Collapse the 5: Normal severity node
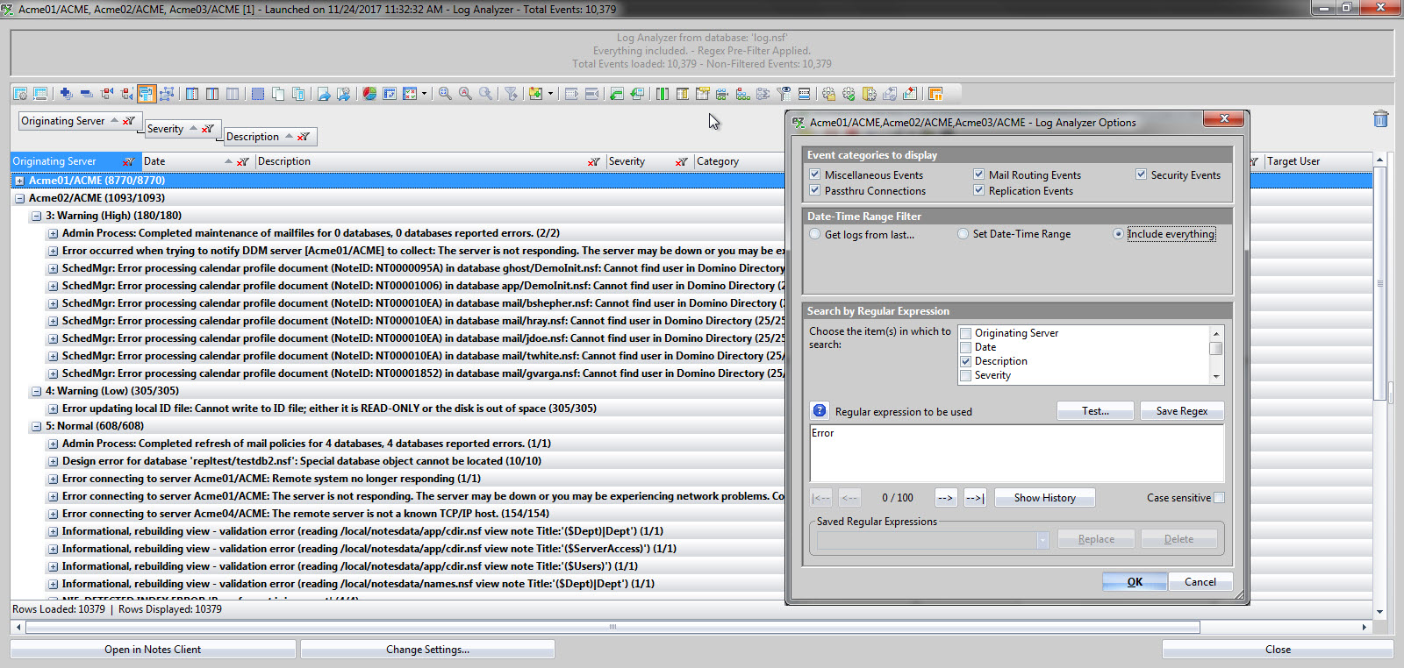1404x668 pixels. [36, 426]
